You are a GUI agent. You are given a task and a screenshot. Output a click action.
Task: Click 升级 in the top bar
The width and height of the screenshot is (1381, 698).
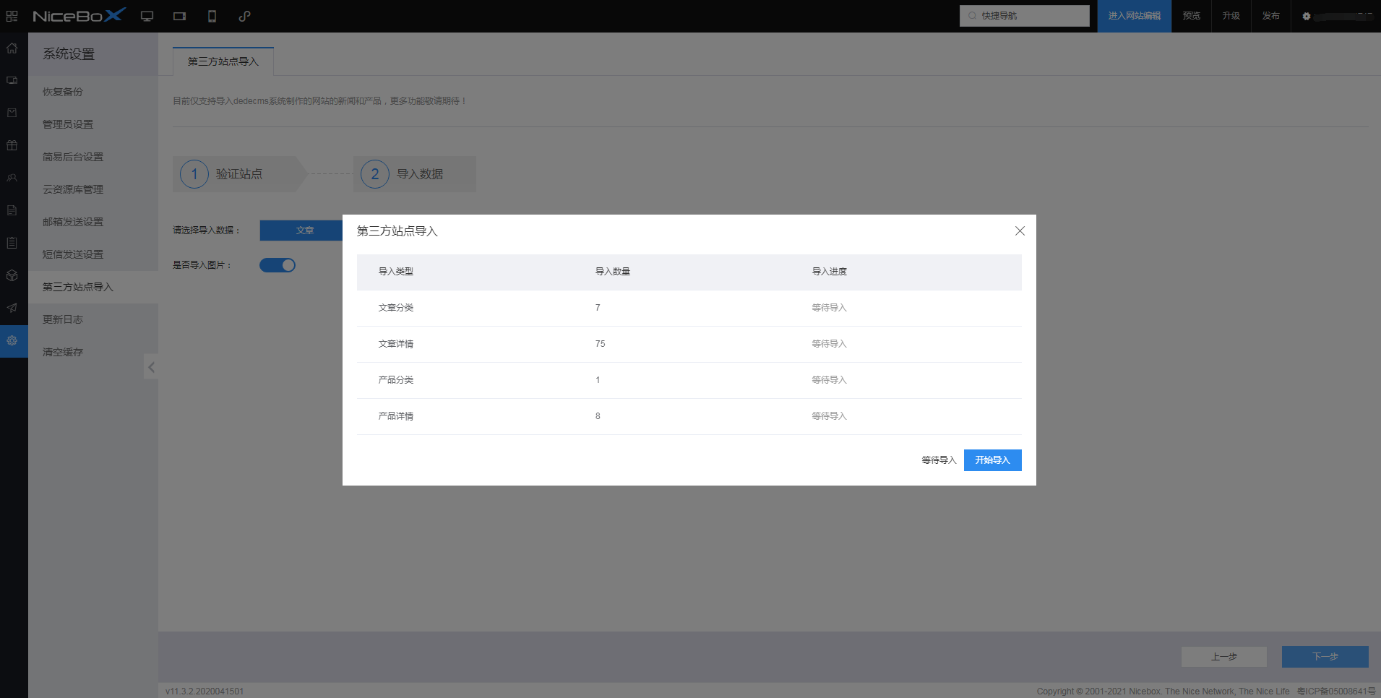[1231, 16]
